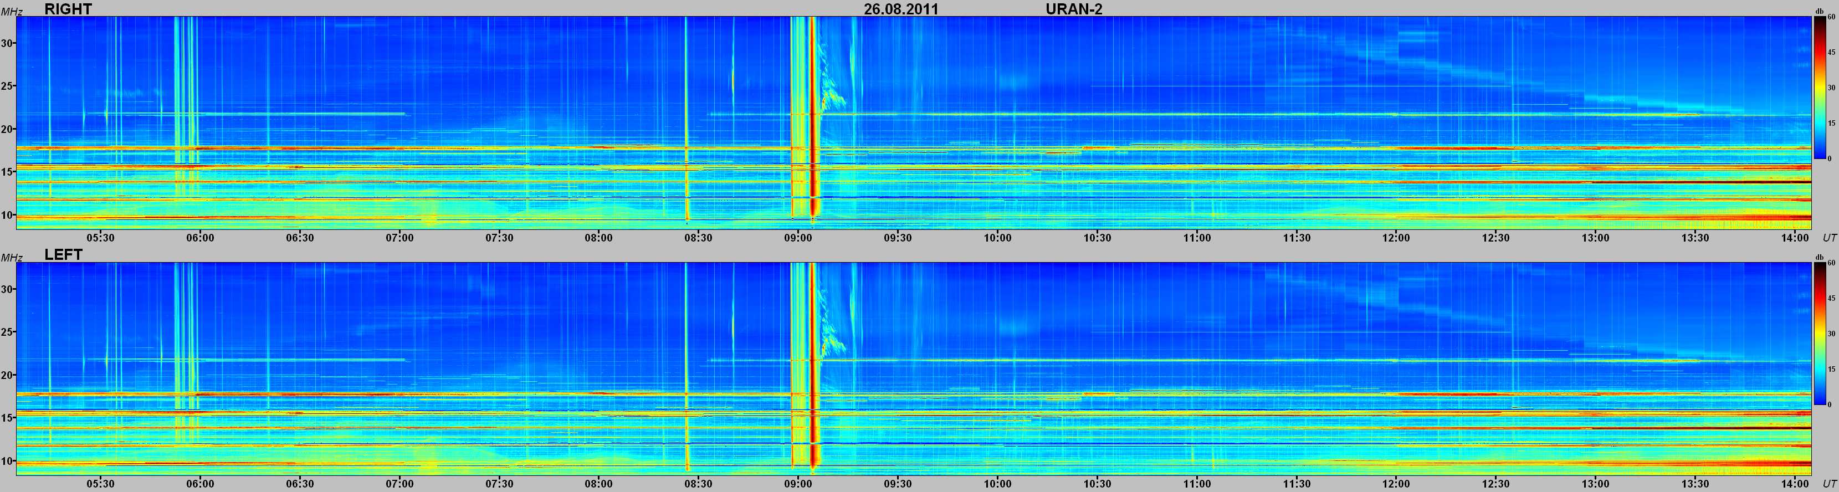Click the 15 MHz tick of LEFT panel
This screenshot has height=492, width=1839.
7,418
